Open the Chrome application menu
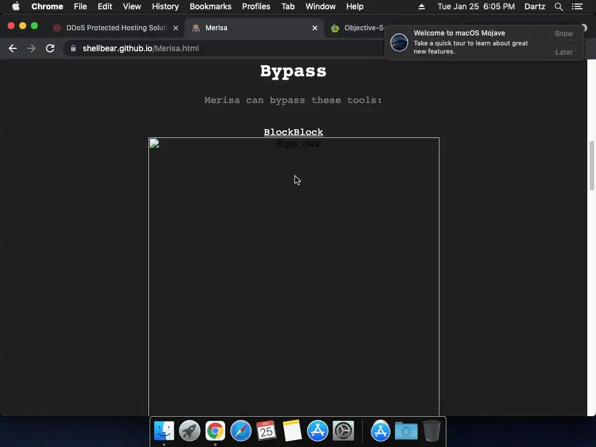The width and height of the screenshot is (596, 447). tap(47, 6)
